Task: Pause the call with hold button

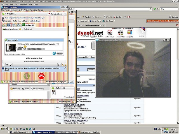Action: 3,65
